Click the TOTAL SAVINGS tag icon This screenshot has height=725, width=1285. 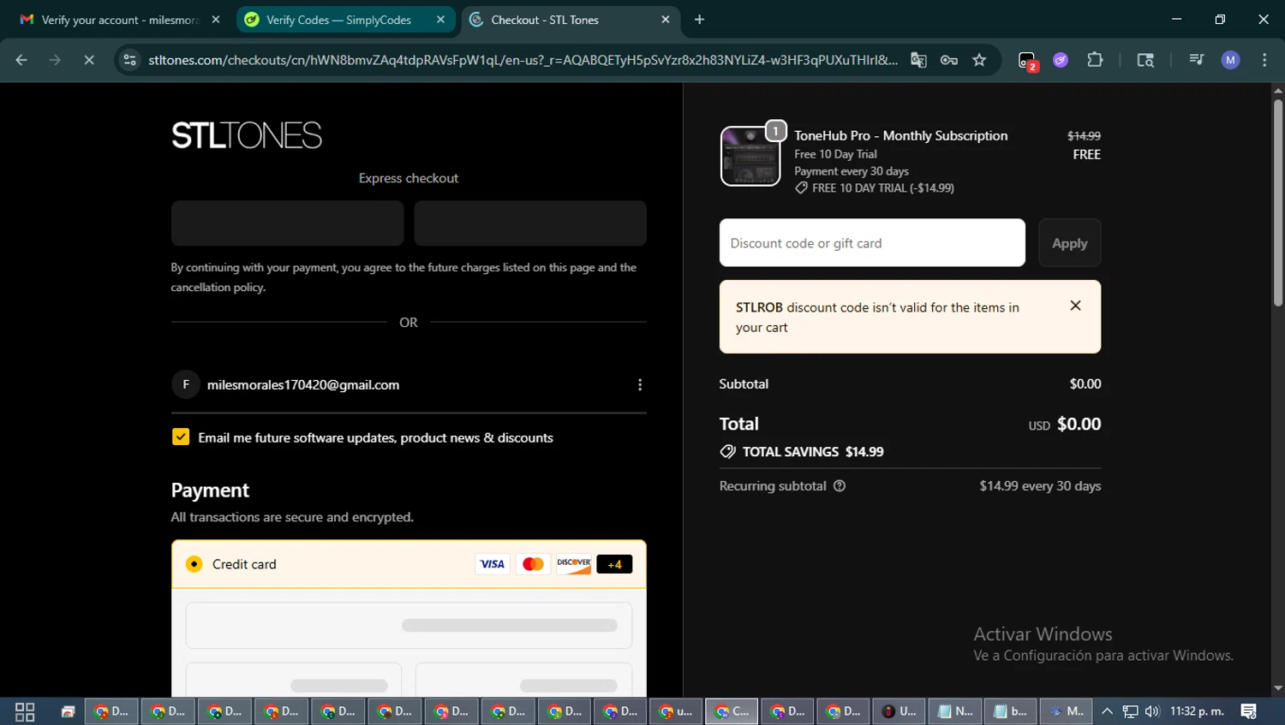pos(728,452)
